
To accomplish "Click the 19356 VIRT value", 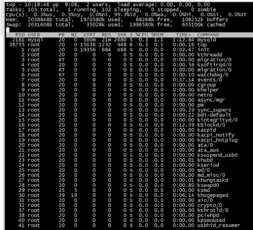I will (88, 49).
